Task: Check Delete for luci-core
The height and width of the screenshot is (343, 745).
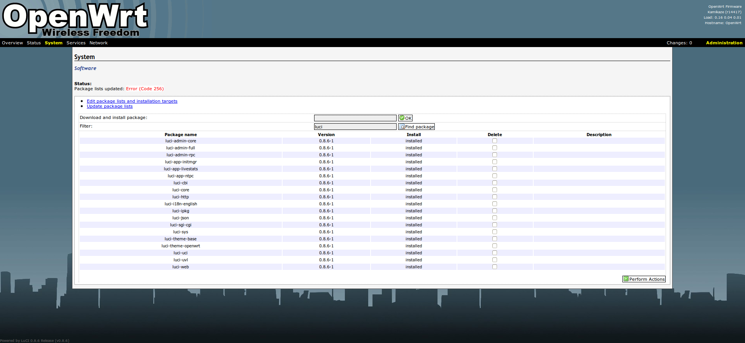Action: point(495,190)
